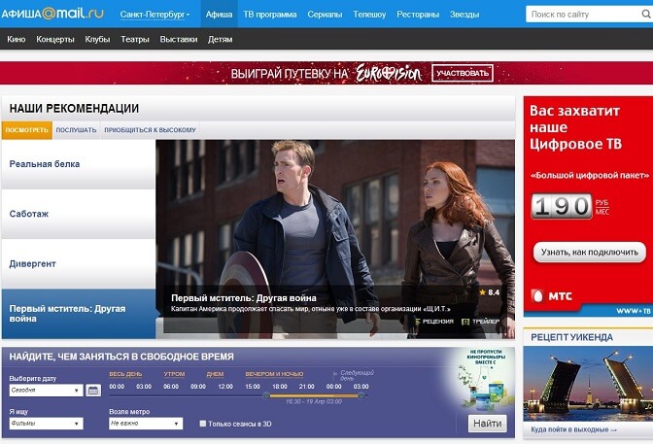Expand the Санкт-Петербург city dropdown

[155, 15]
